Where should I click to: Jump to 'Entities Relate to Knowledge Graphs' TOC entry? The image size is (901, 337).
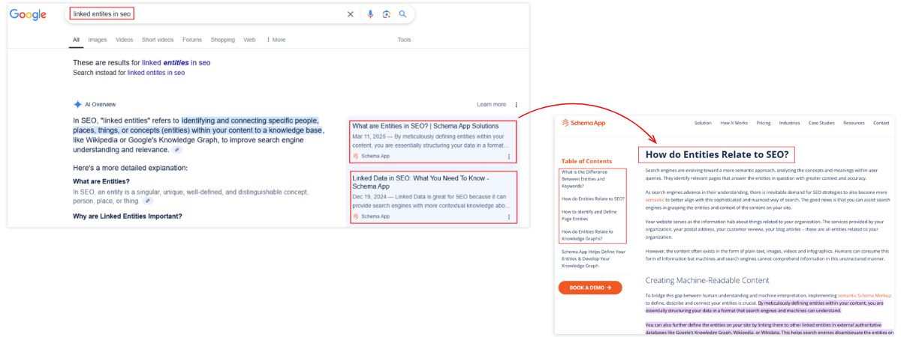click(x=588, y=235)
